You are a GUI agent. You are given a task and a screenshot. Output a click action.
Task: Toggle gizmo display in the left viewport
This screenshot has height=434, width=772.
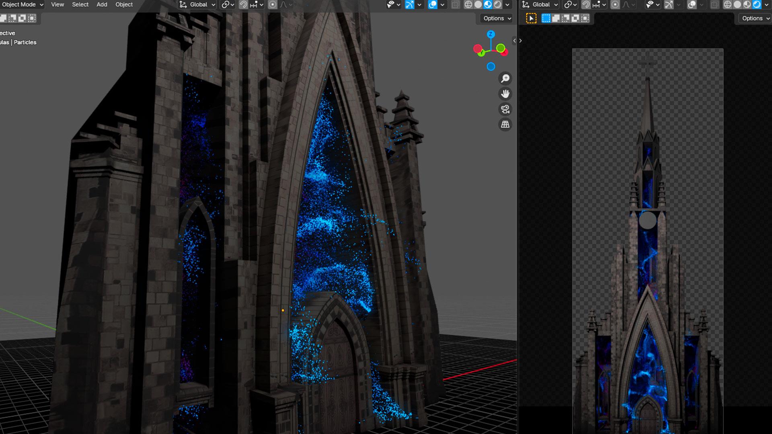pos(409,4)
